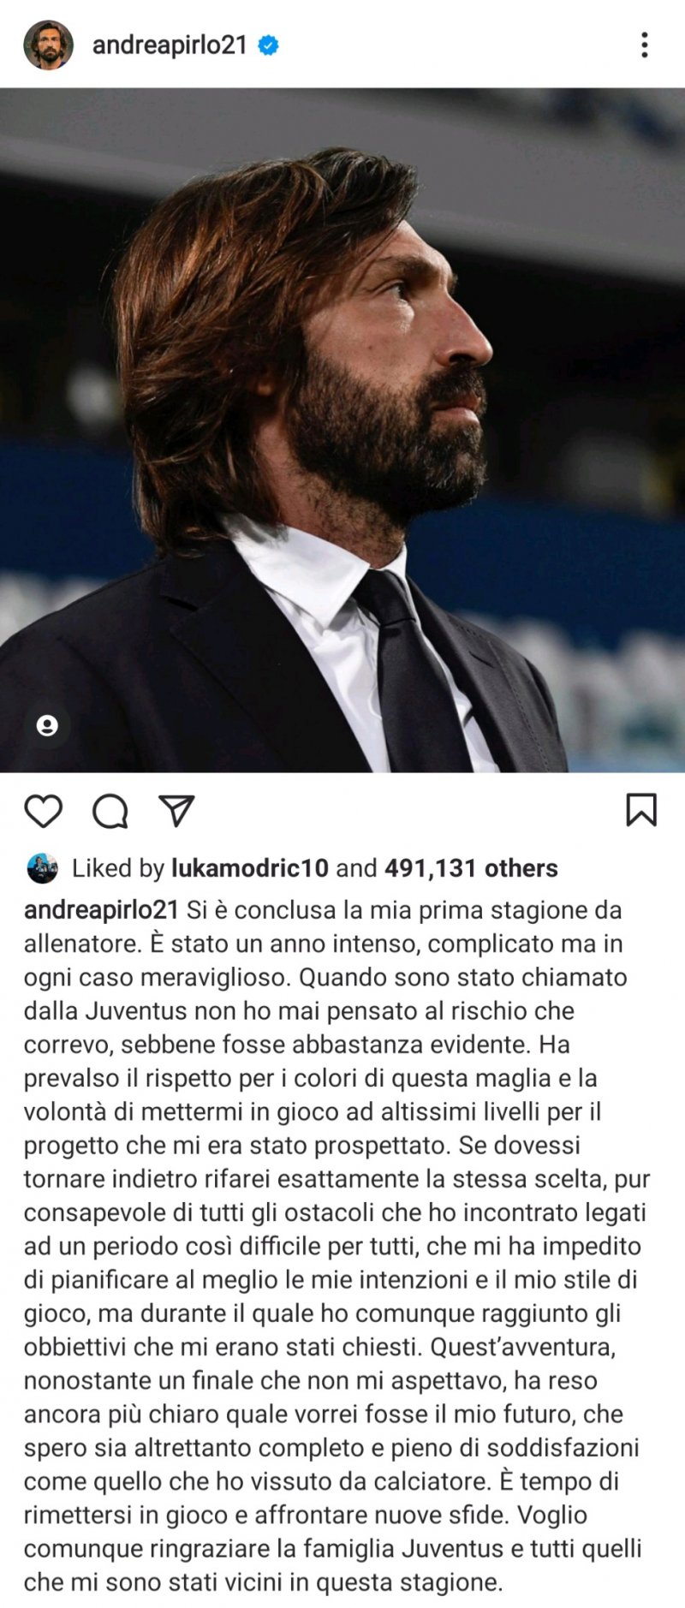
Task: Tap the caption's last line 'in questa stagione'
Action: click(x=396, y=1582)
